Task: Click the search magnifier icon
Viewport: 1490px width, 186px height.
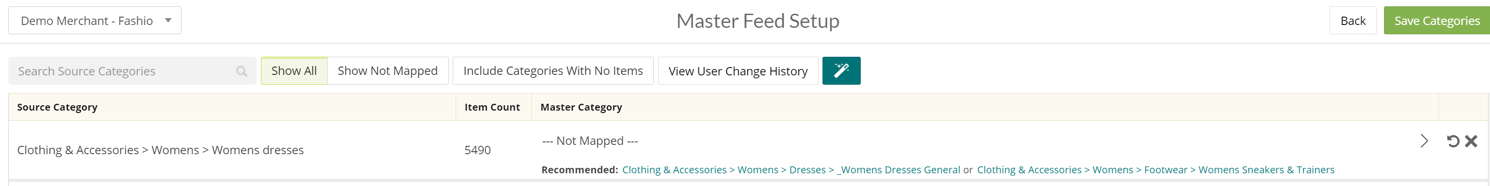Action: point(242,71)
